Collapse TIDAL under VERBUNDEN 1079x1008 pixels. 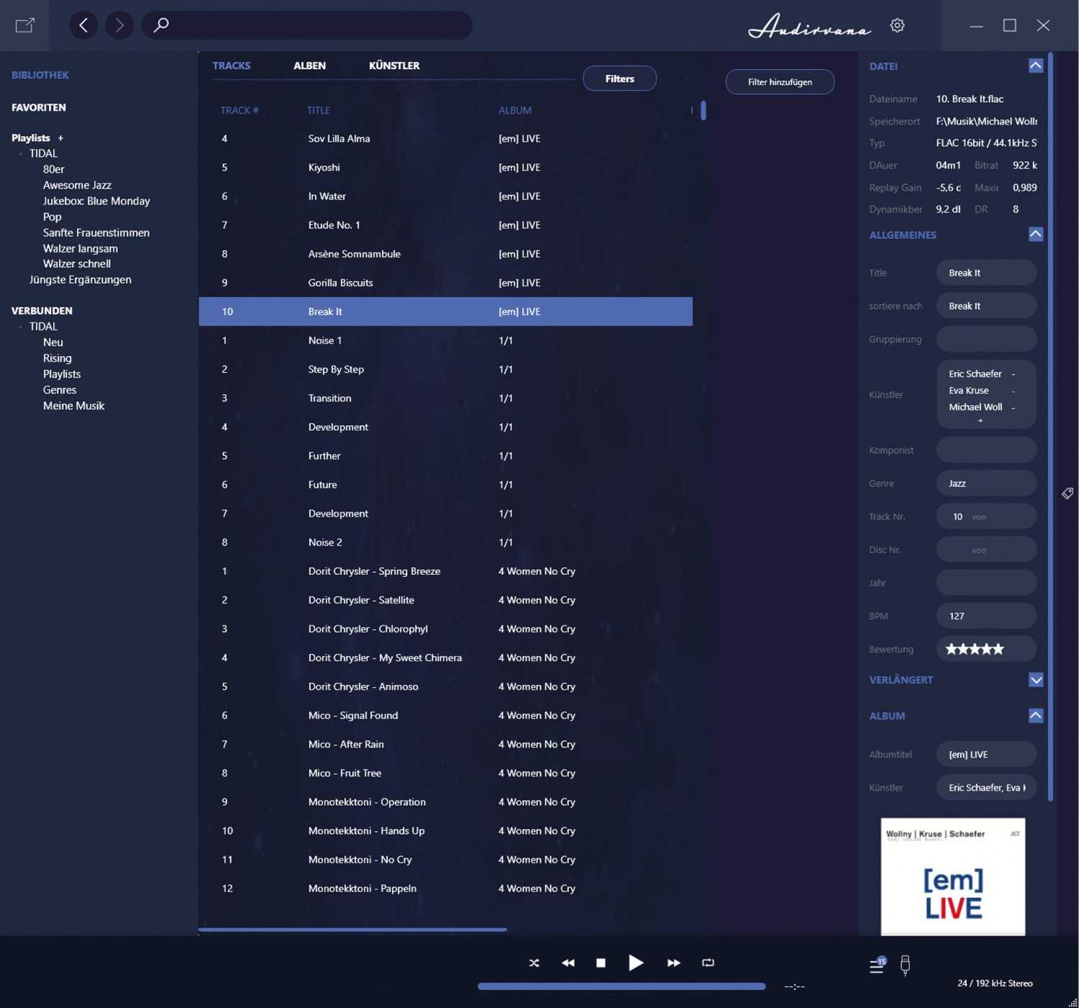(x=20, y=327)
